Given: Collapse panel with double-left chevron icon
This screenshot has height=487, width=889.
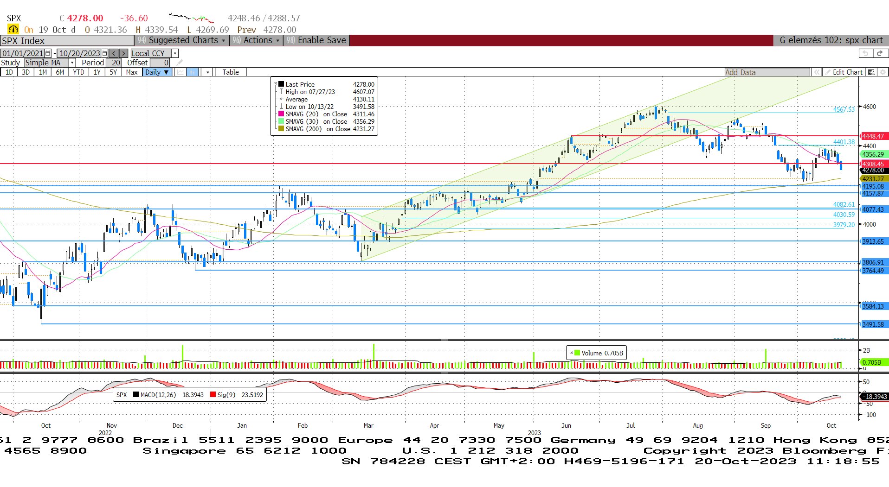Looking at the screenshot, I should coord(816,72).
